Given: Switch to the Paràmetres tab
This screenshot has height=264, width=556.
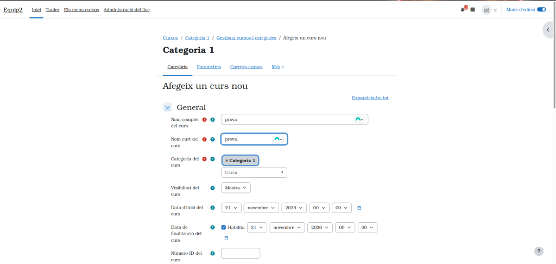Looking at the screenshot, I should pyautogui.click(x=208, y=67).
